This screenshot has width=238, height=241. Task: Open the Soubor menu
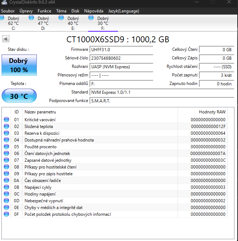[8, 11]
